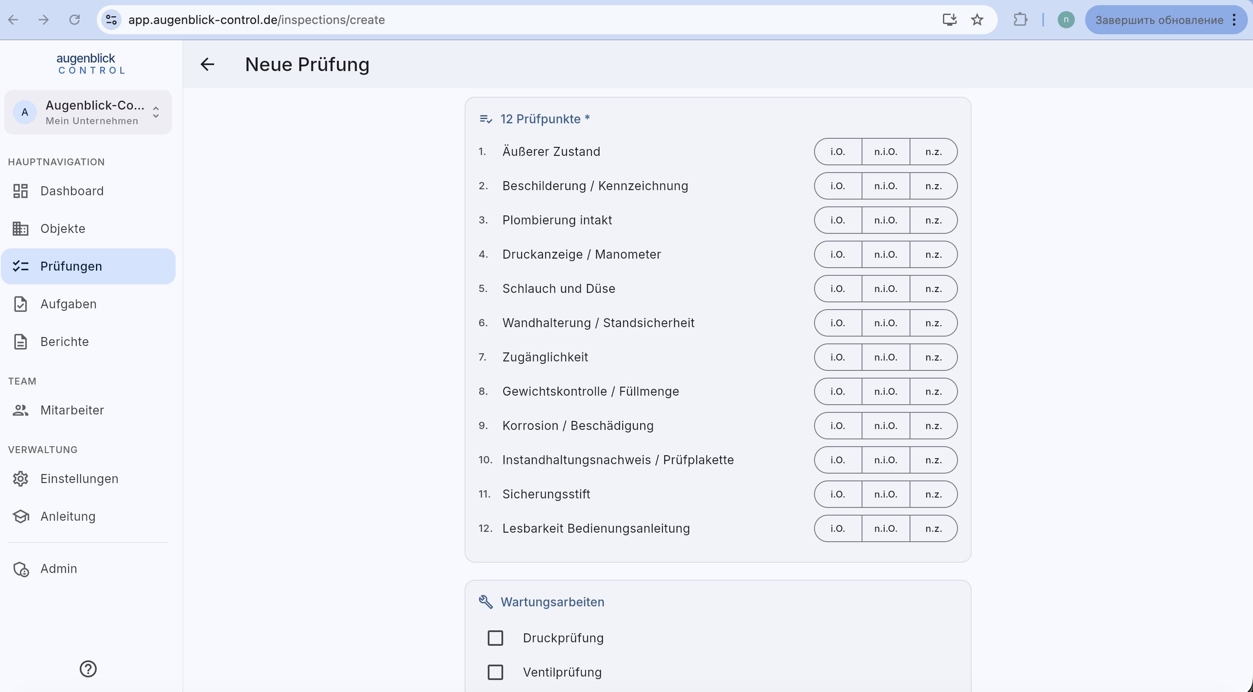
Task: Open the help question mark icon
Action: pos(88,668)
